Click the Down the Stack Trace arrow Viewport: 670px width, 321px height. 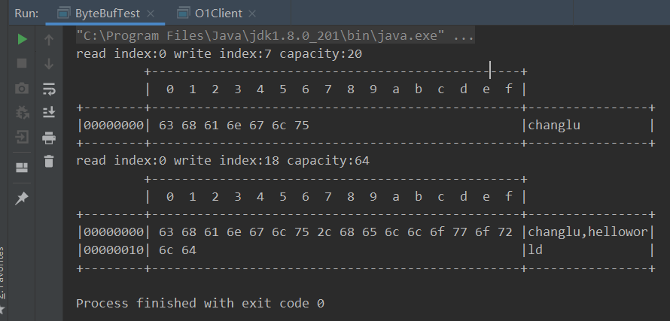tap(49, 64)
